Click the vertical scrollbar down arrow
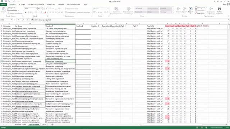This screenshot has width=230, height=129. pyautogui.click(x=229, y=122)
